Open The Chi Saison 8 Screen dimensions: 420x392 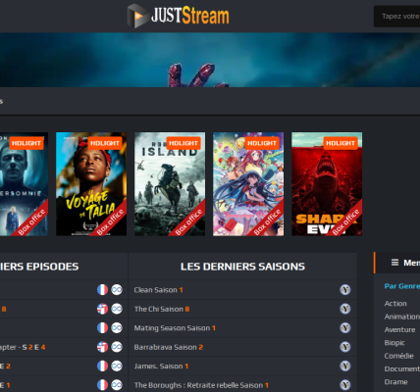click(x=162, y=309)
